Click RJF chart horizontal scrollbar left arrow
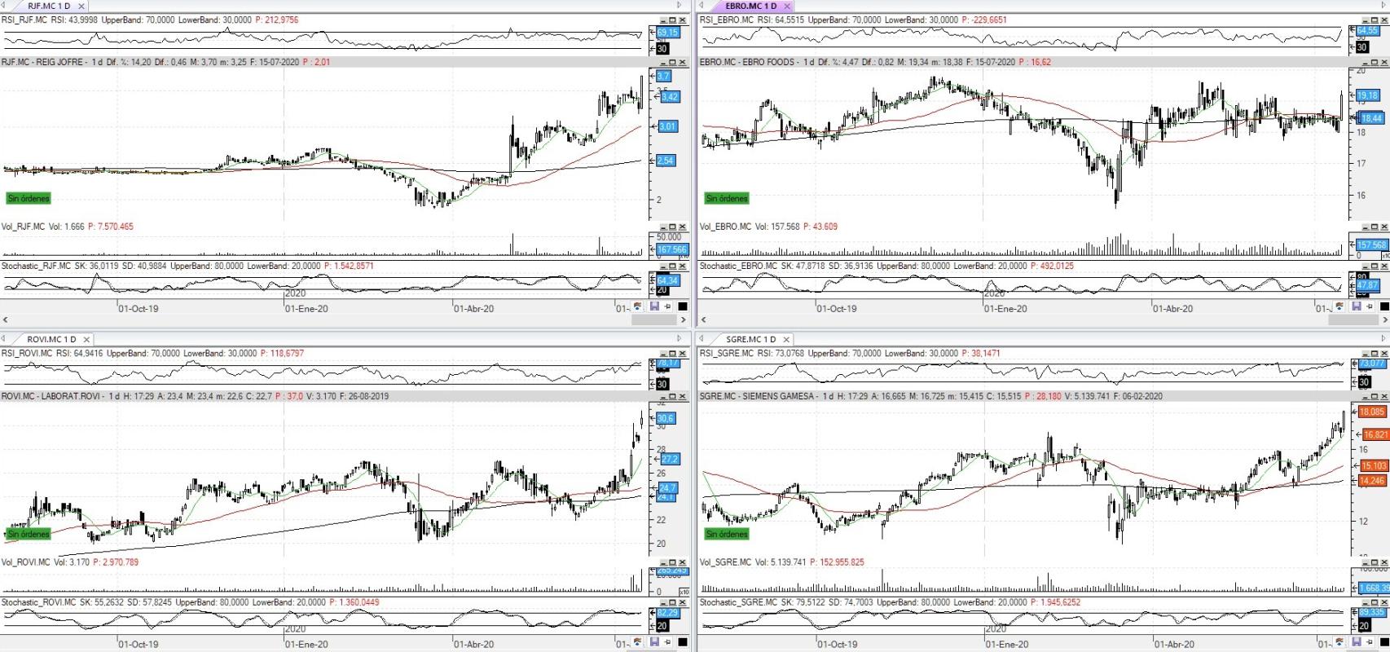1390x652 pixels. tap(5, 319)
